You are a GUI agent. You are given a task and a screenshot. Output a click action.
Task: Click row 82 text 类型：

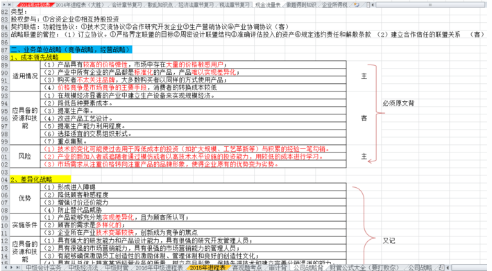(19, 12)
